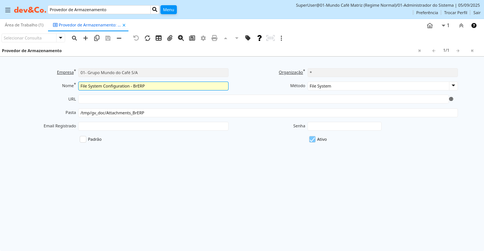
Task: Switch to Área de Trabalho tab
Action: 24,25
